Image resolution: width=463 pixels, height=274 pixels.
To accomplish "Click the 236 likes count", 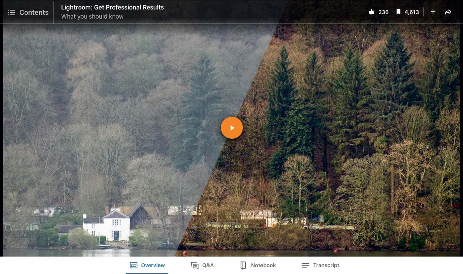I will [383, 12].
